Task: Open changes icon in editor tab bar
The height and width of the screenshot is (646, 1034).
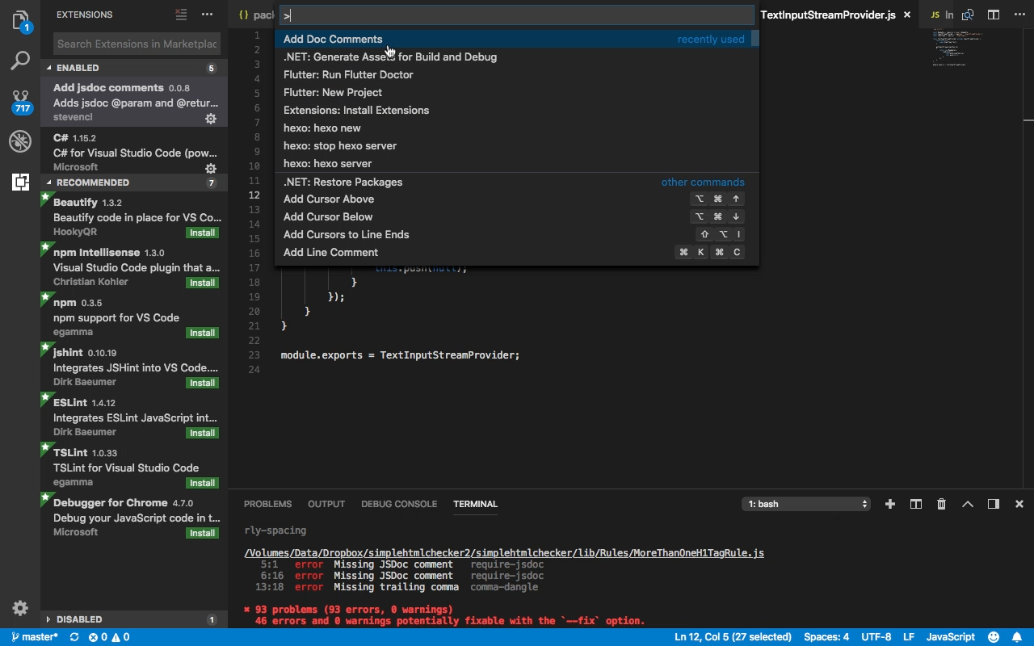Action: point(968,15)
